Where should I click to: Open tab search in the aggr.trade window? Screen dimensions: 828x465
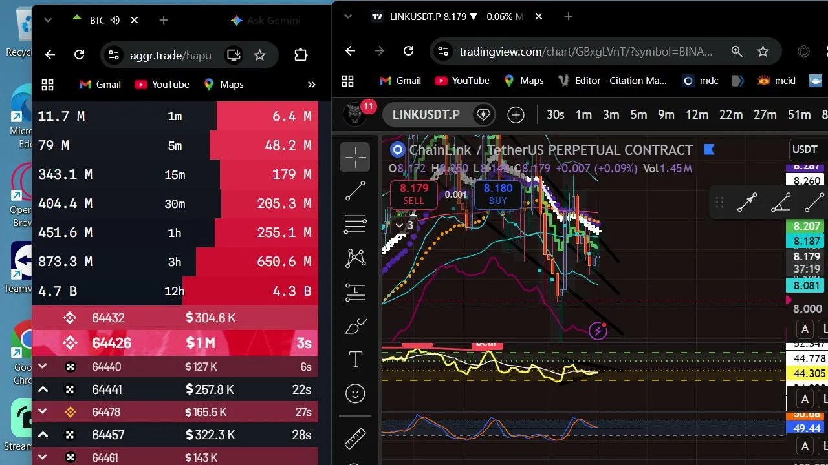click(x=47, y=20)
